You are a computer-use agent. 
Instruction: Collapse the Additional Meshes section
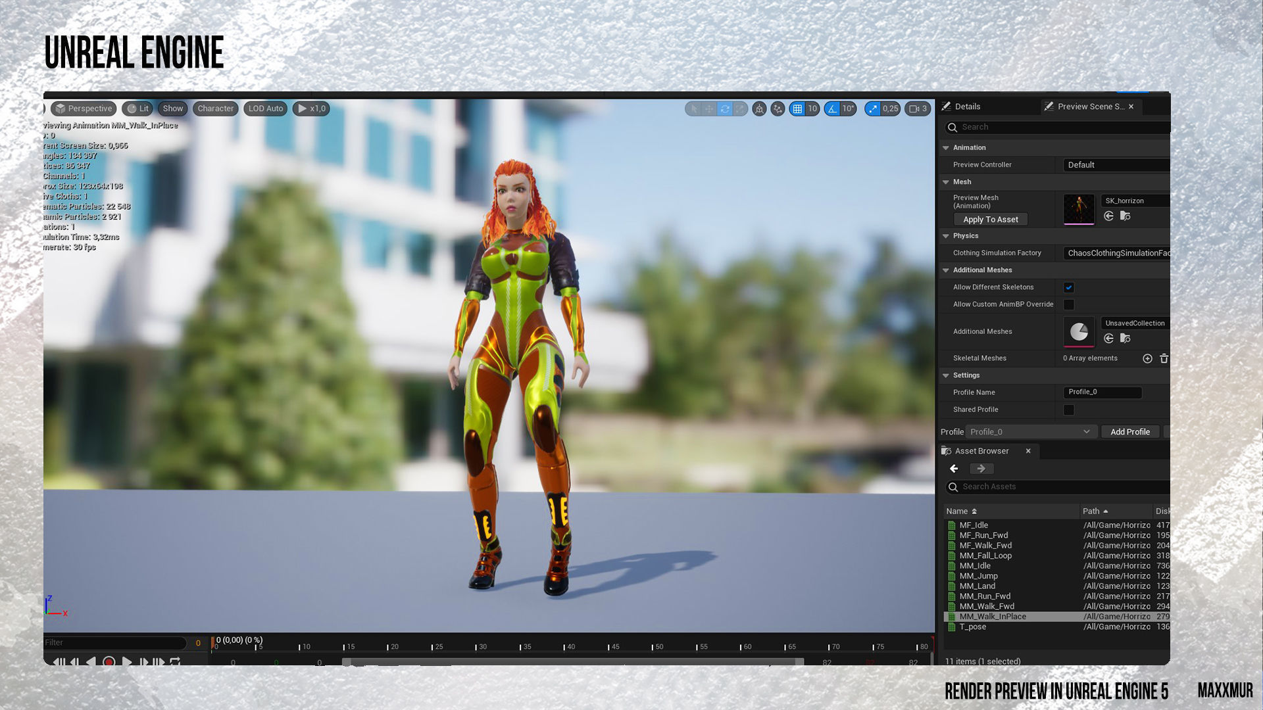pyautogui.click(x=946, y=270)
